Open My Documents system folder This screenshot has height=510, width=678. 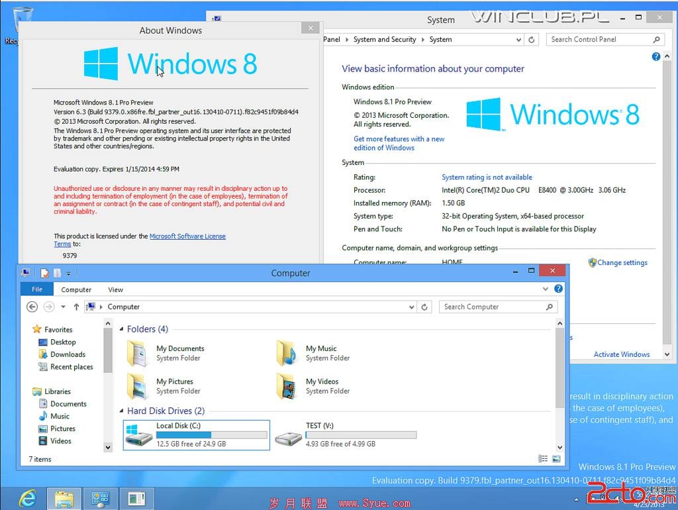click(x=166, y=353)
